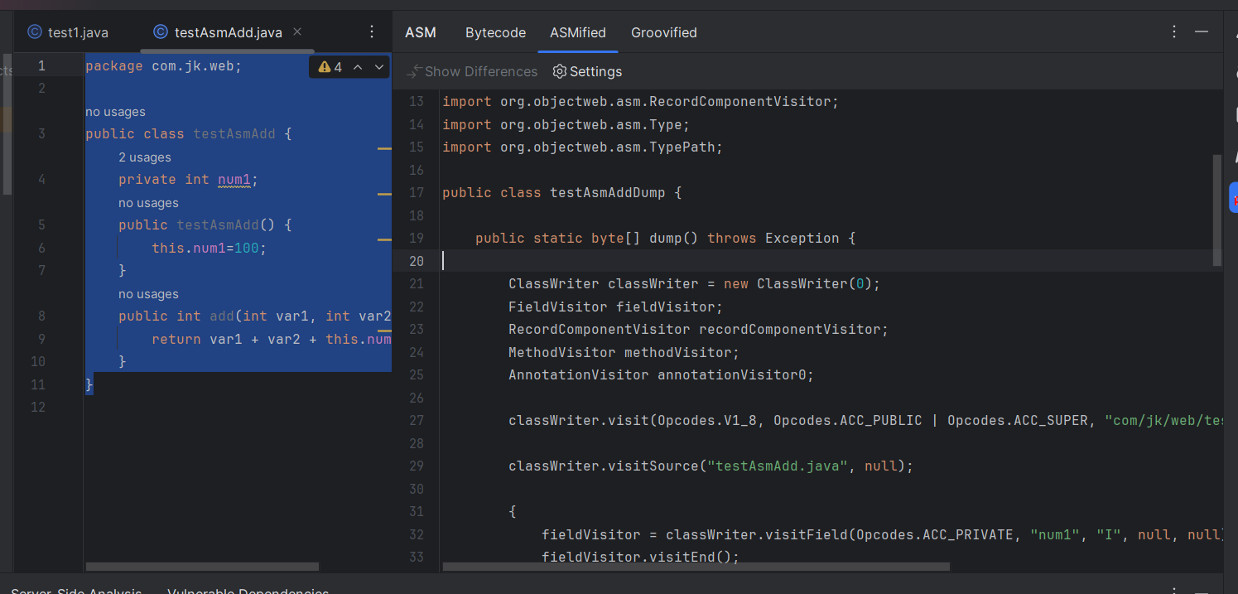
Task: Click the dump() method signature line
Action: point(665,238)
